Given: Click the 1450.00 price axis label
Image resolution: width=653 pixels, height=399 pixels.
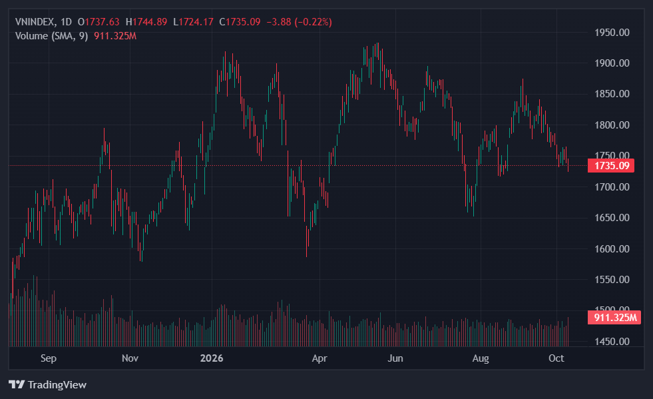Looking at the screenshot, I should 612,342.
